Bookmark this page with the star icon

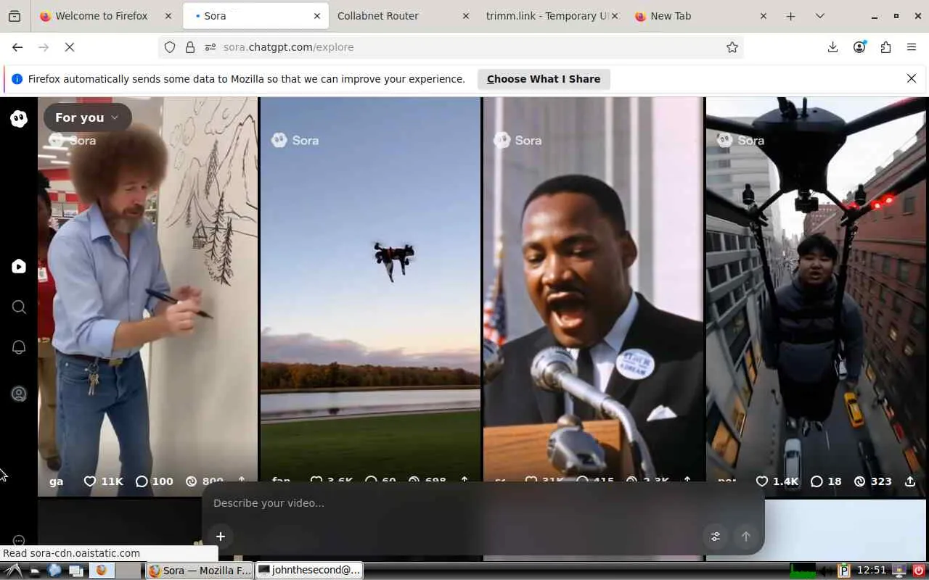[x=732, y=47]
